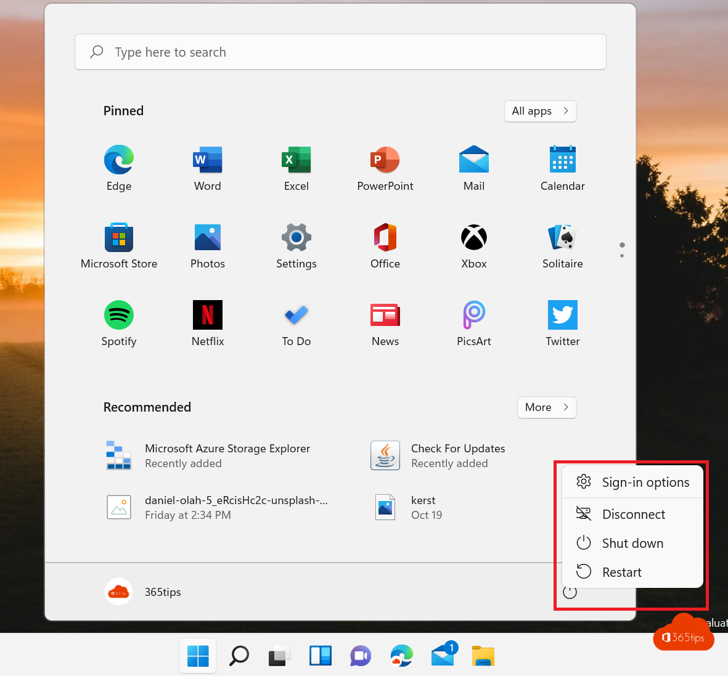Open the To Do app
The width and height of the screenshot is (728, 676).
[x=297, y=323]
